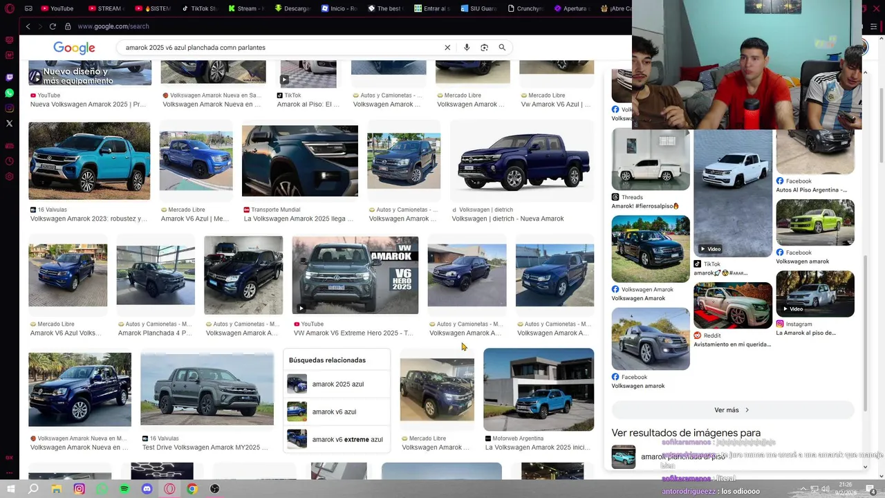Open Google Chrome from the taskbar
The image size is (885, 498).
click(192, 489)
